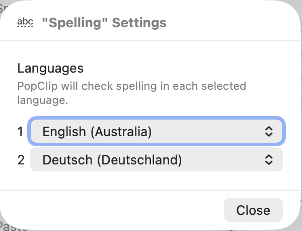Select the "Deutsch (Deutschland)" text label
The height and width of the screenshot is (231, 302).
tap(112, 160)
